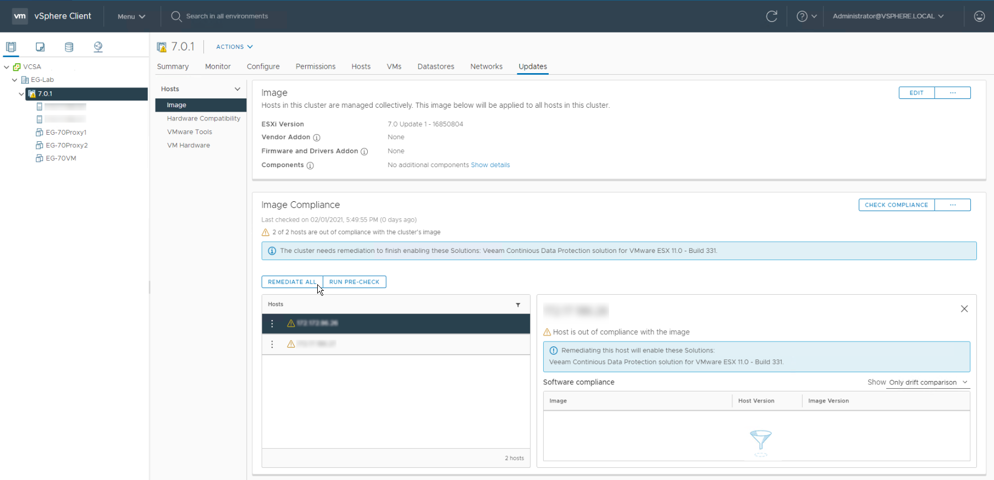994x480 pixels.
Task: Open the ACTIONS dropdown
Action: coord(234,47)
